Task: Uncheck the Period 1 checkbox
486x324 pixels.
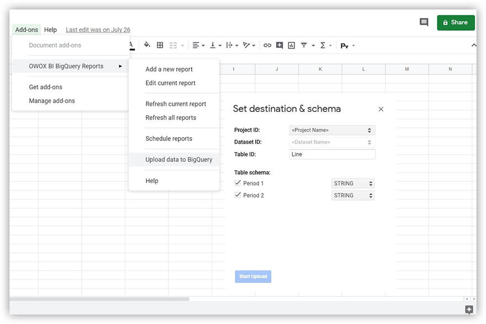Action: point(237,183)
